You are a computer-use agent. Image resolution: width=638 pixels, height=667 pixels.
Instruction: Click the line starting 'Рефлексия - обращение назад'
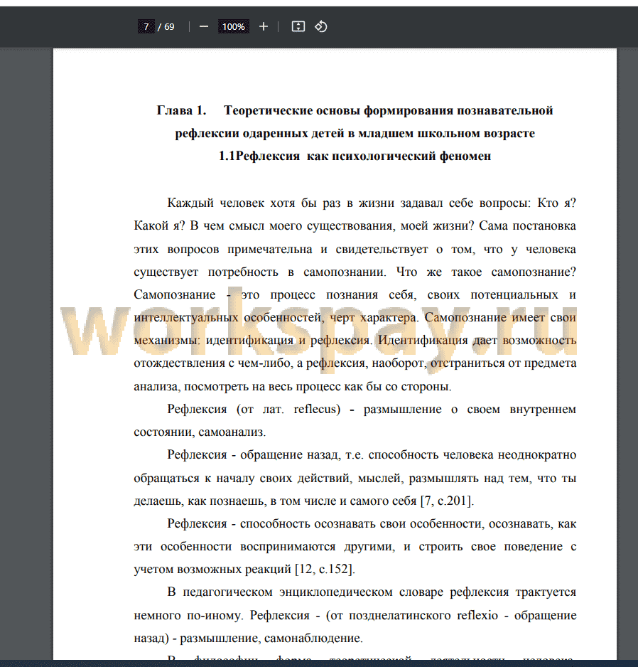372,454
